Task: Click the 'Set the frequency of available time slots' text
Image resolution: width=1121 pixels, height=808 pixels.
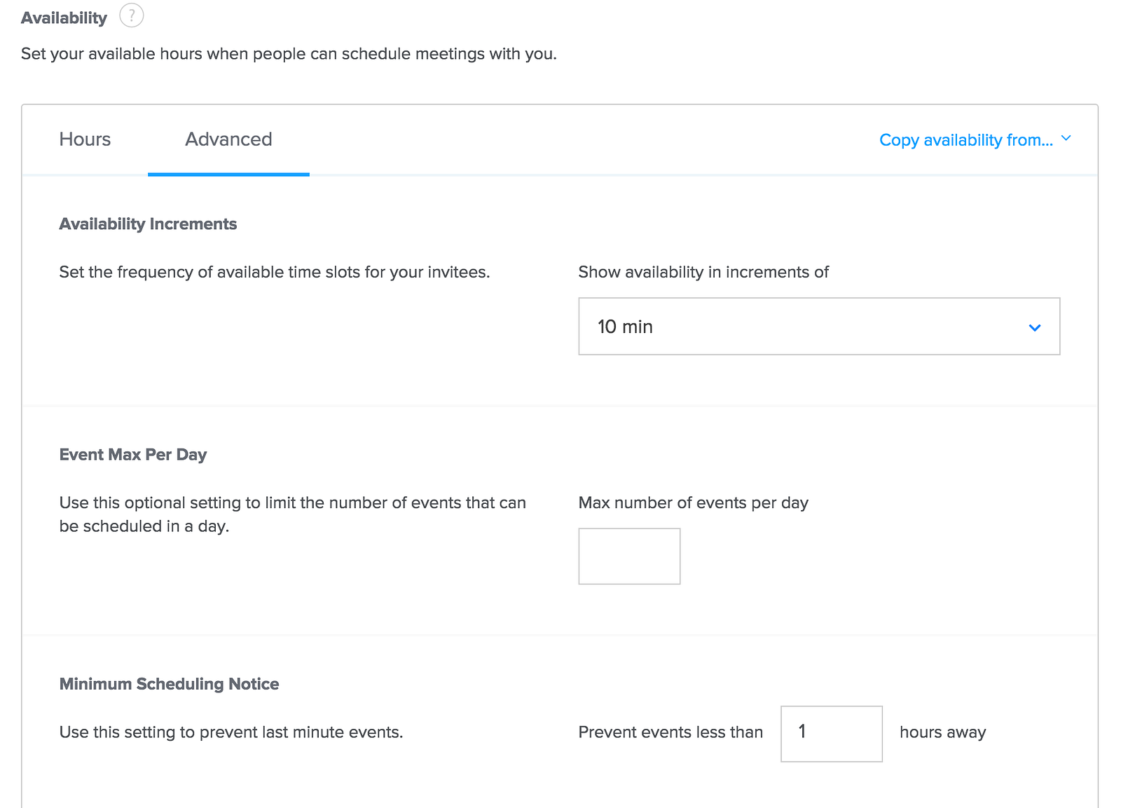Action: click(274, 272)
